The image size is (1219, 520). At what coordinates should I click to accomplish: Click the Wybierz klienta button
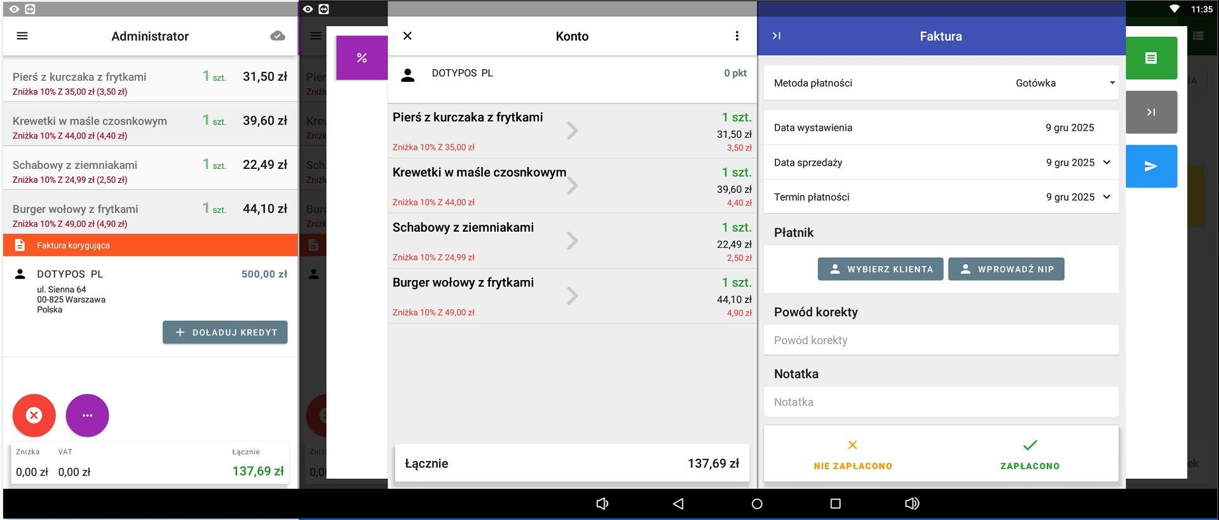[880, 269]
